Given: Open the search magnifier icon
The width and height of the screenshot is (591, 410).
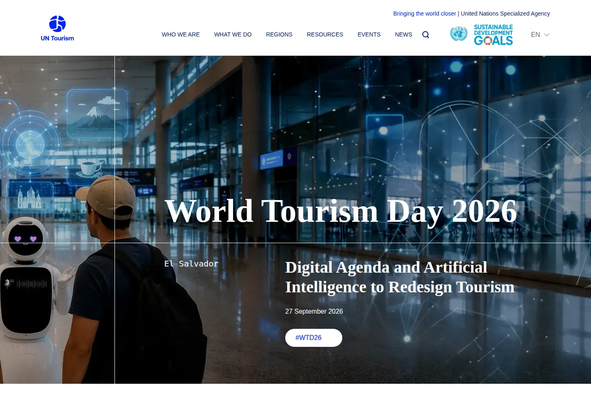Looking at the screenshot, I should tap(426, 35).
